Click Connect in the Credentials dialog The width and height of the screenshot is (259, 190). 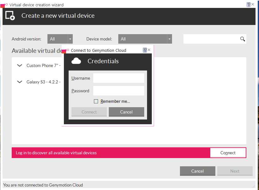coord(89,112)
